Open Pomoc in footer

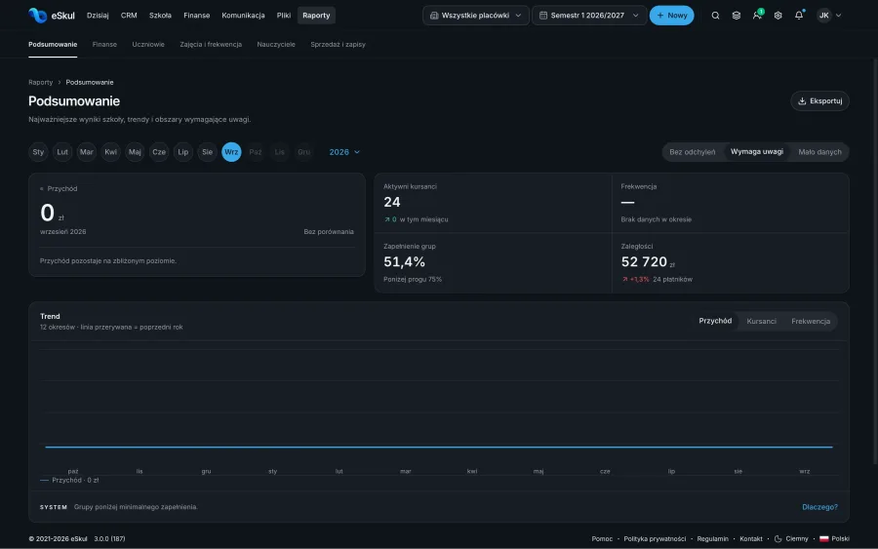point(602,539)
